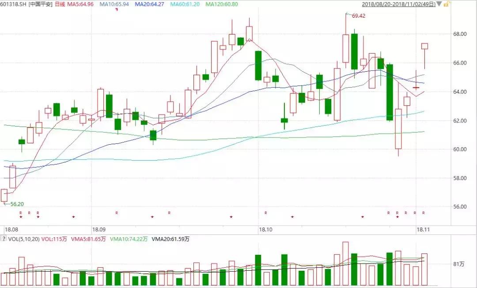Click the 58.00 price axis label
This screenshot has width=477, height=288.
(460, 178)
